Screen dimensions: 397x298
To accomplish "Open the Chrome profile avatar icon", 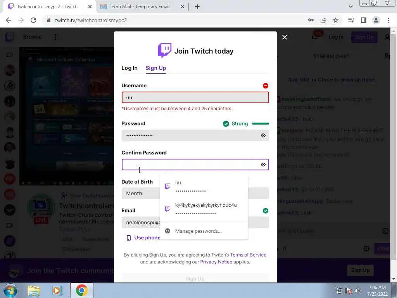I will click(376, 20).
